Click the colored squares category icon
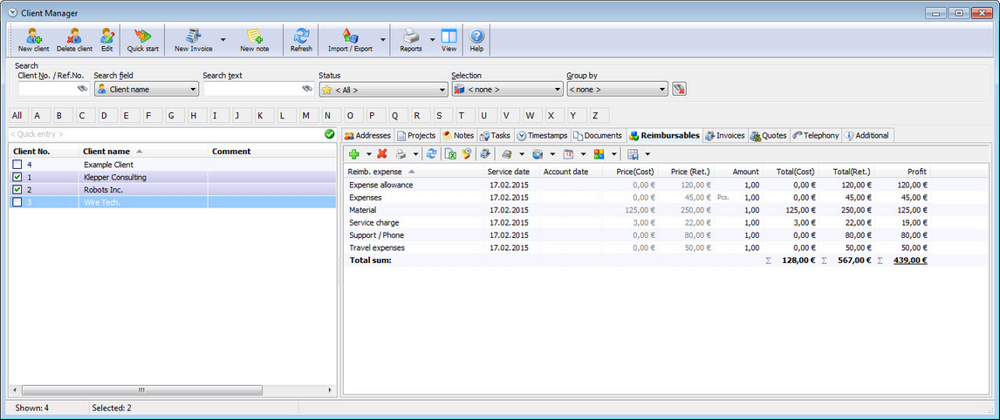 pos(599,153)
